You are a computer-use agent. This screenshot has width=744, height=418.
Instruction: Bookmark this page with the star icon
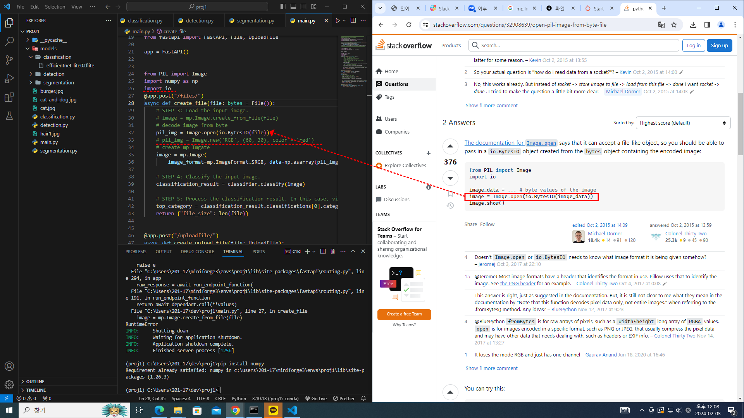(674, 25)
